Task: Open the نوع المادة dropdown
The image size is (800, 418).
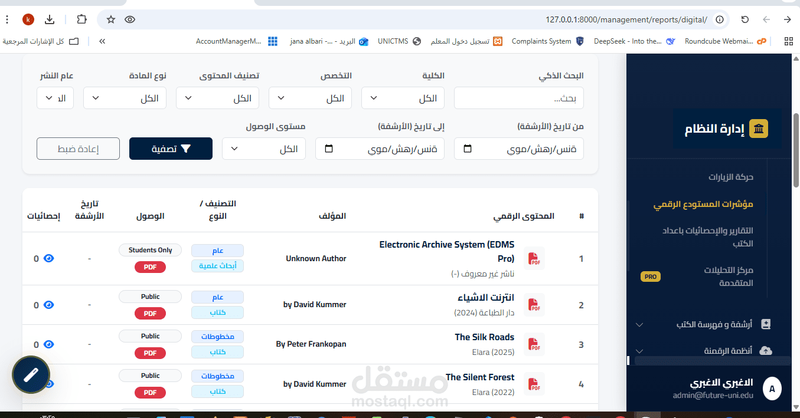Action: point(125,98)
